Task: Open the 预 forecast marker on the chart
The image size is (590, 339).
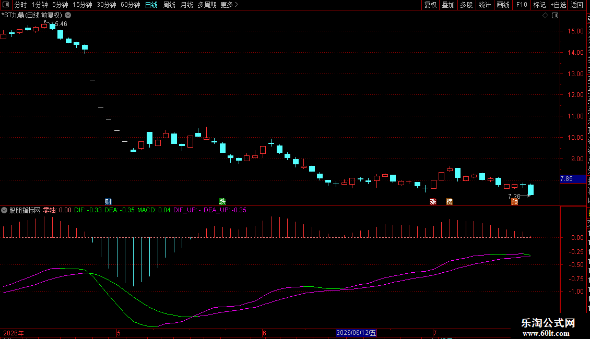Action: coord(514,202)
